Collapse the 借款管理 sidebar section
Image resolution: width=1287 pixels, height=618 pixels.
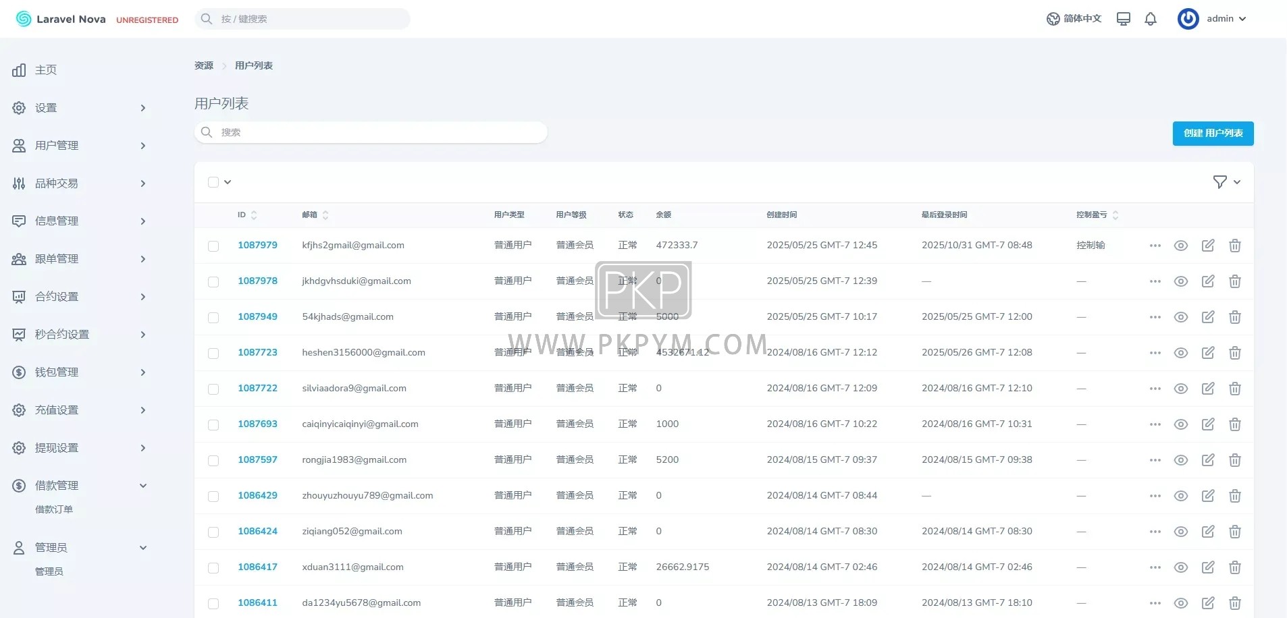coord(80,486)
